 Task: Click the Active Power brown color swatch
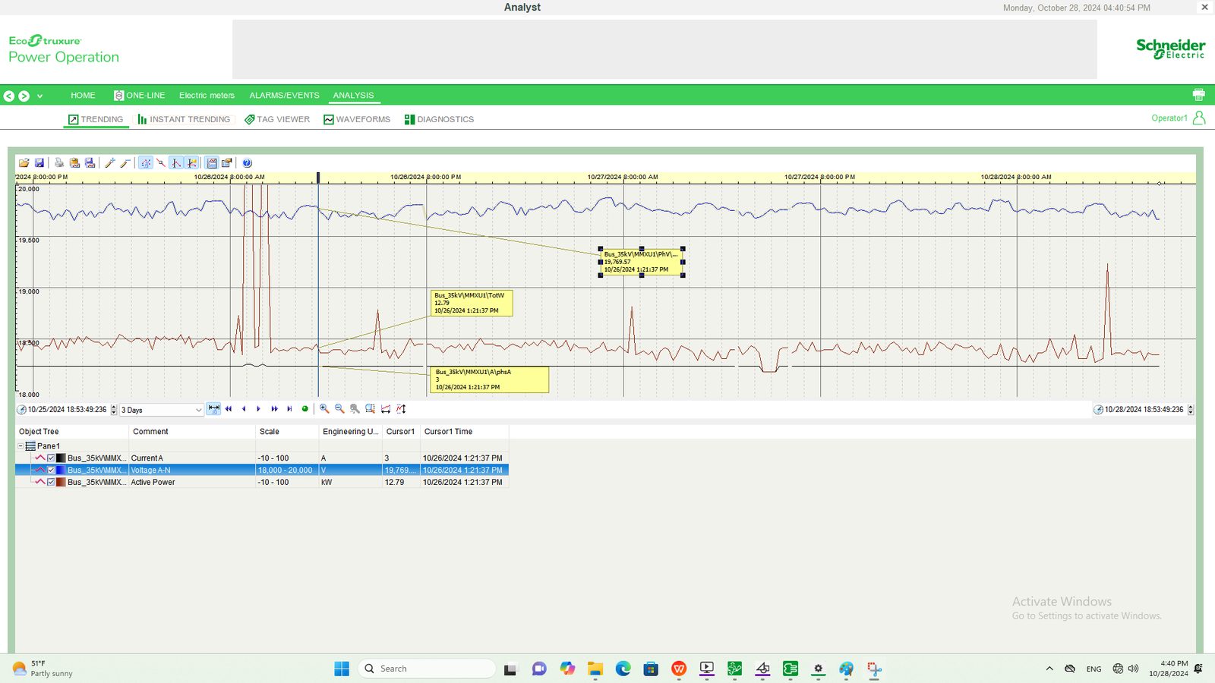pos(61,482)
